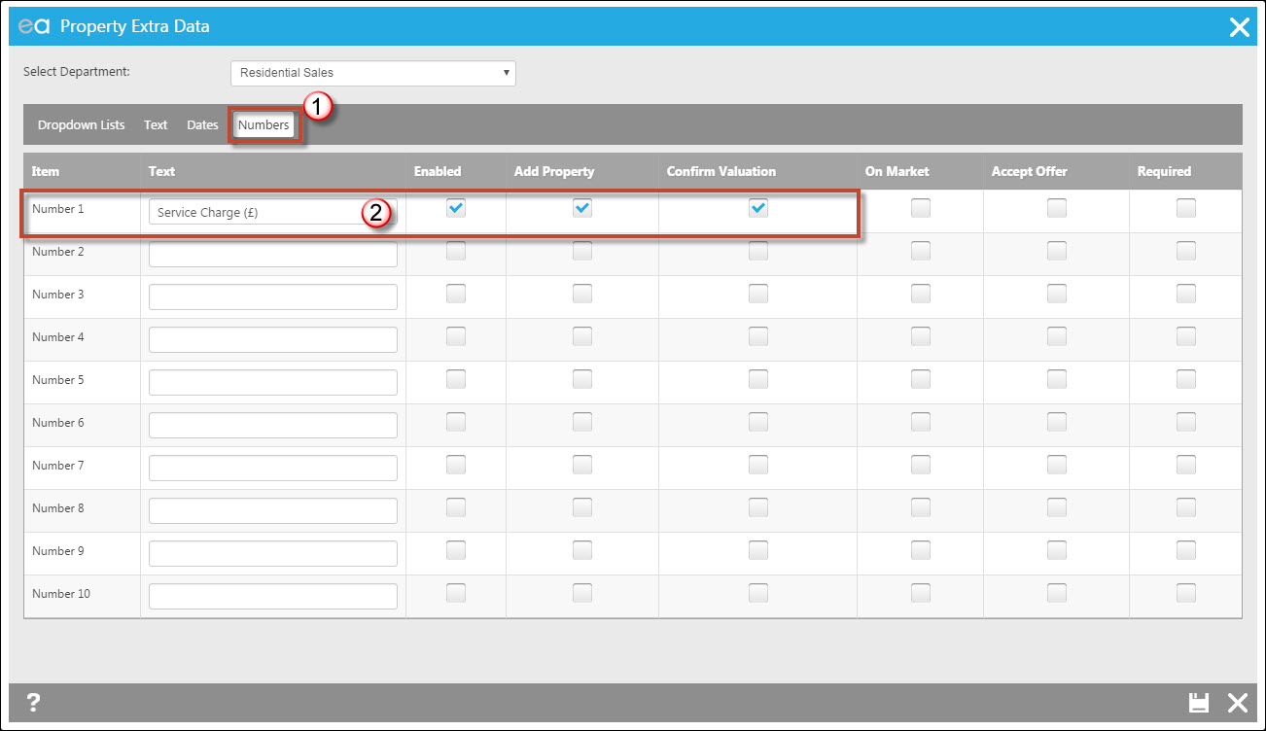Select the Numbers tab
This screenshot has height=731, width=1266.
tap(264, 125)
